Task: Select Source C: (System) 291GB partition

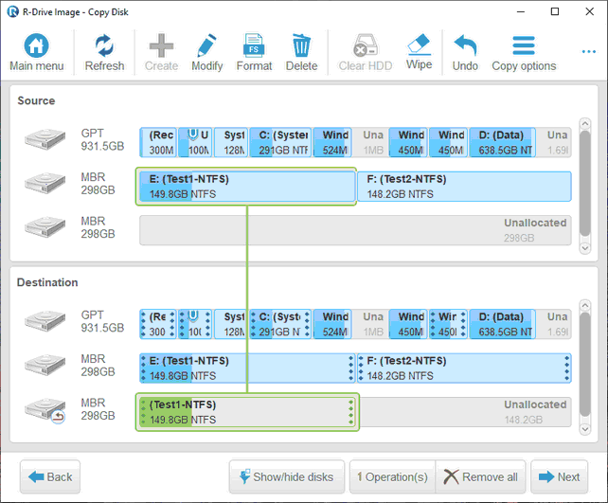Action: (x=280, y=142)
